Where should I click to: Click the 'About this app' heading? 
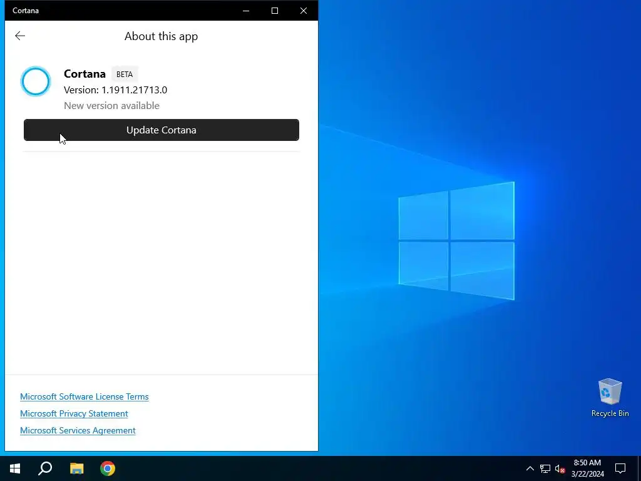coord(161,36)
